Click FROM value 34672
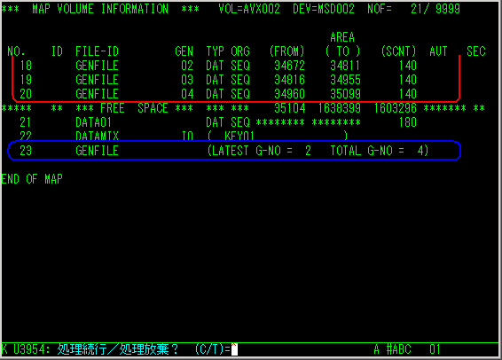 tap(289, 66)
